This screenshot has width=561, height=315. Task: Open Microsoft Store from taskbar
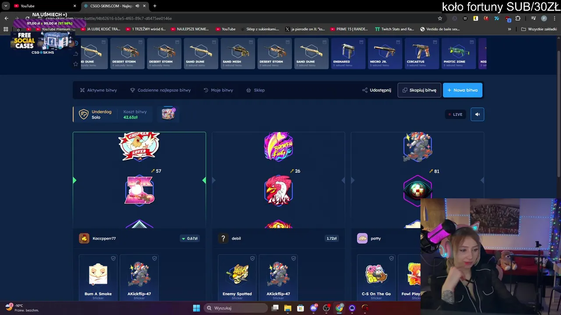[x=300, y=308]
